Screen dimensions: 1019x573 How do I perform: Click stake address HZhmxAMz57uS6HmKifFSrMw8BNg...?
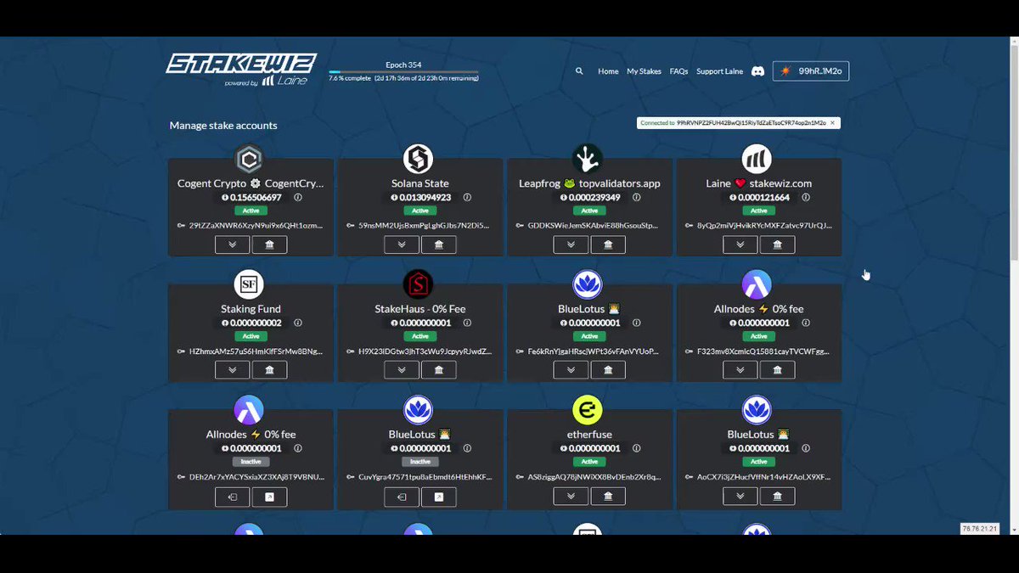click(255, 351)
